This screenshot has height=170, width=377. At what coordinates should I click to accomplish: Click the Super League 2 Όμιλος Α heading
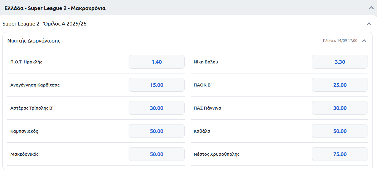(x=44, y=24)
